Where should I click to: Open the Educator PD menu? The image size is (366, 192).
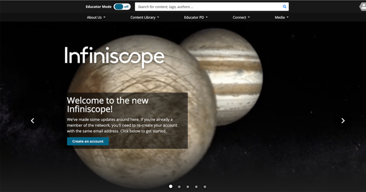[x=196, y=18]
